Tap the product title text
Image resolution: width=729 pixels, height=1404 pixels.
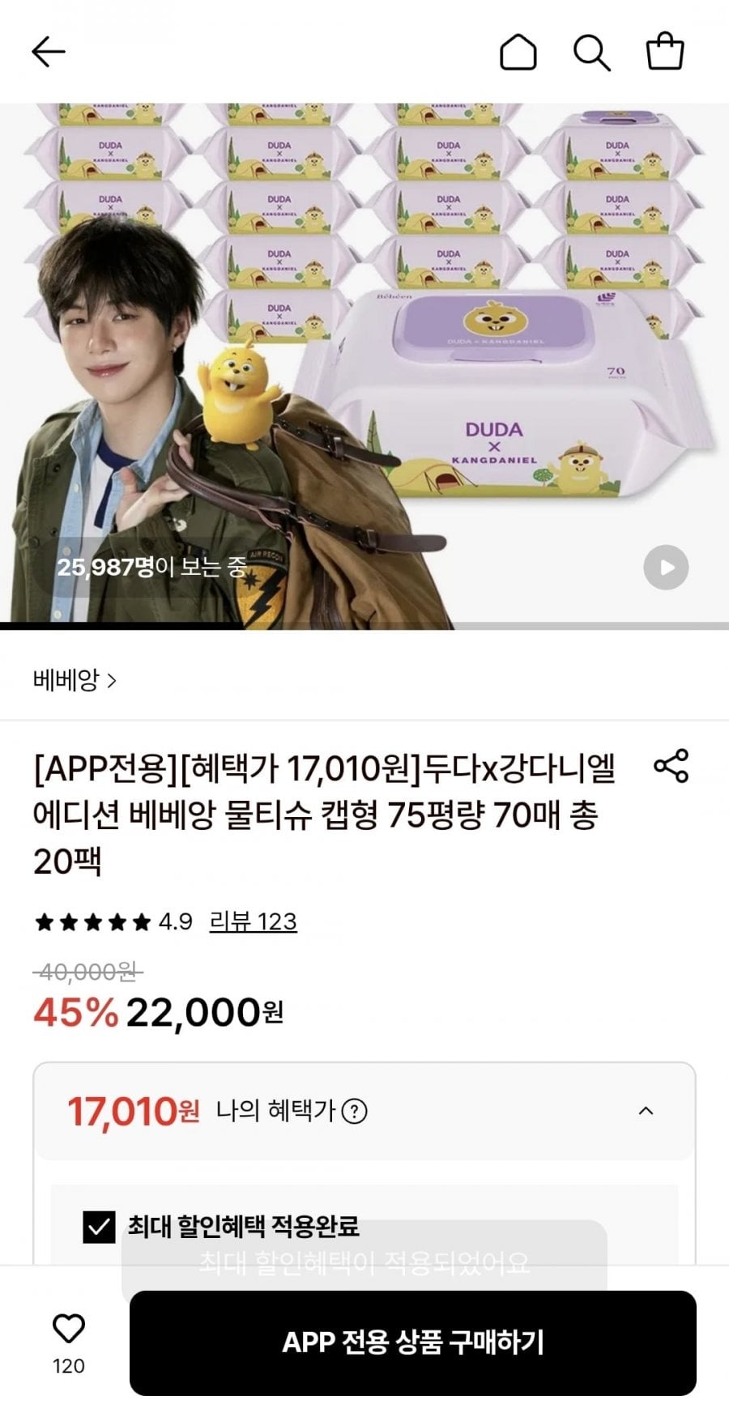coord(324,815)
